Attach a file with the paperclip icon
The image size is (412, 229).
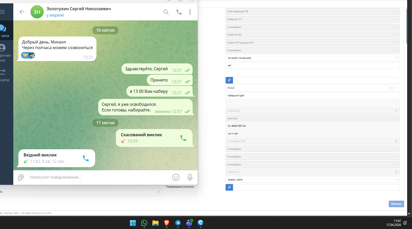tap(21, 177)
